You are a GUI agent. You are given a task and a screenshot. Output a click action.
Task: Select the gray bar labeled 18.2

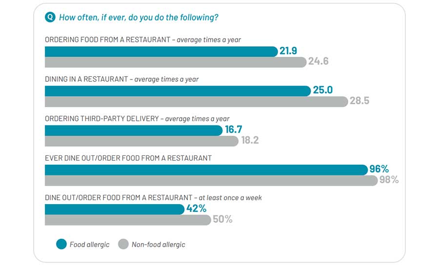tap(141, 141)
